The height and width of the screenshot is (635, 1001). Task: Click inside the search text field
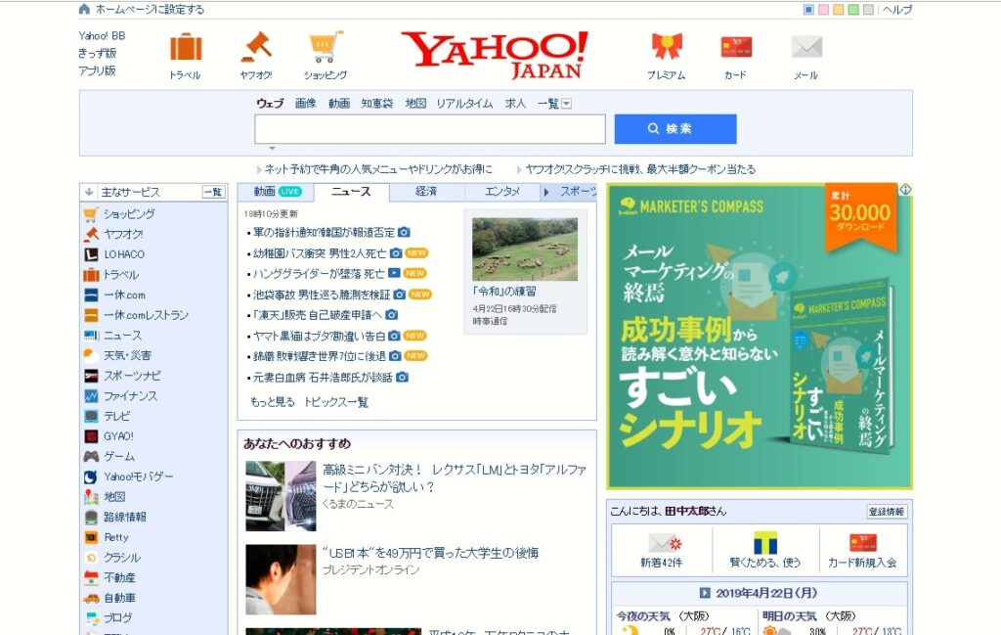pyautogui.click(x=430, y=129)
